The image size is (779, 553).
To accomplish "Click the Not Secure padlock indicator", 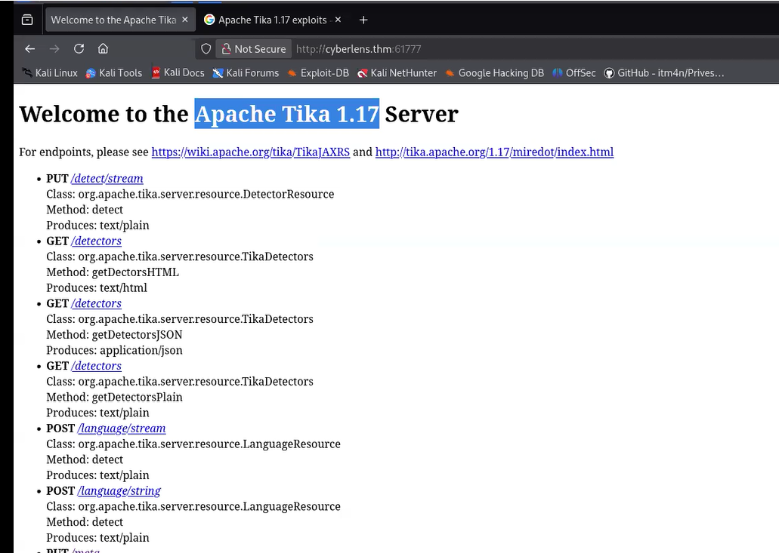I will tap(254, 48).
